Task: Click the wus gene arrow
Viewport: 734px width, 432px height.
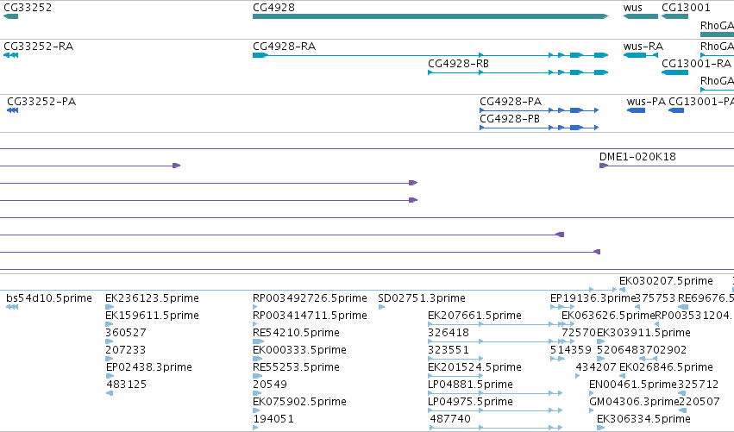Action: pos(640,16)
